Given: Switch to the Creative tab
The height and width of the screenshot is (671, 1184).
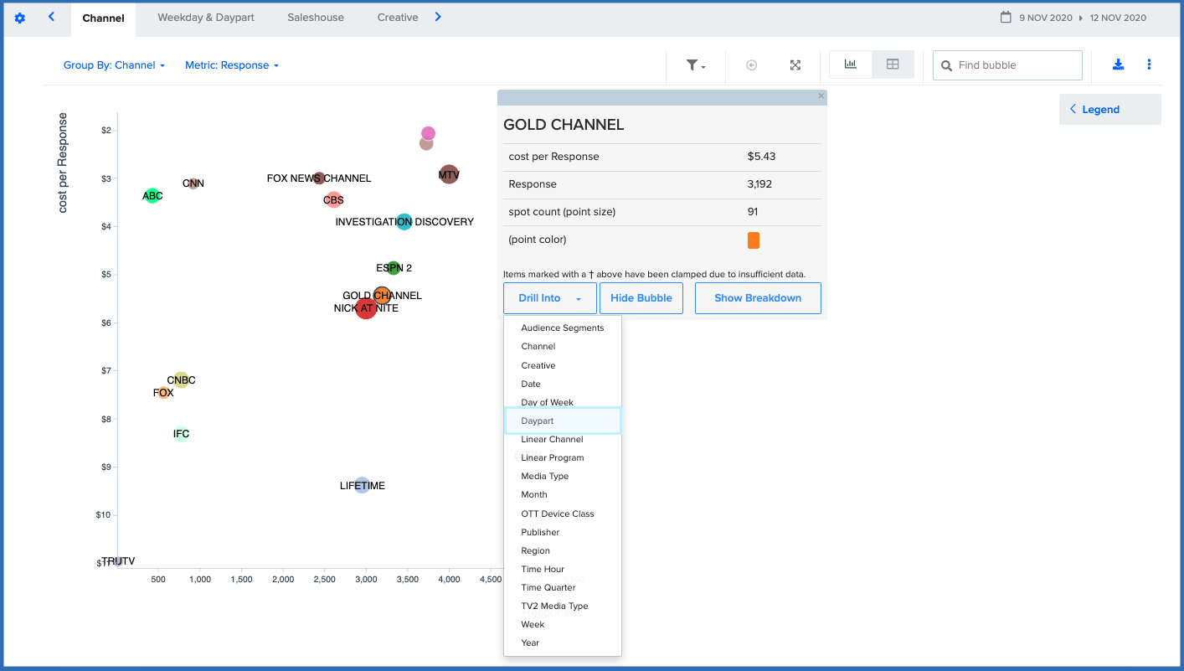Looking at the screenshot, I should tap(398, 18).
